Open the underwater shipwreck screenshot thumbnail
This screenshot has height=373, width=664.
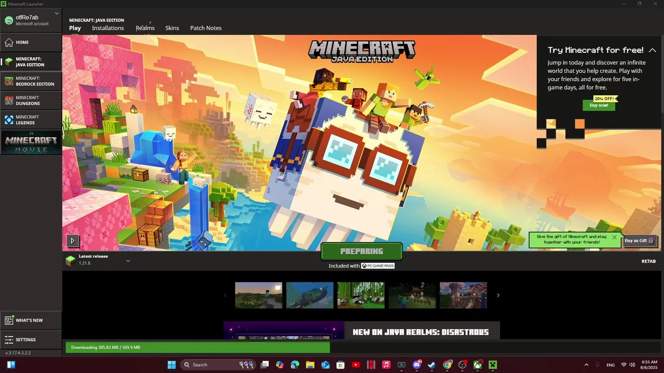coord(310,295)
